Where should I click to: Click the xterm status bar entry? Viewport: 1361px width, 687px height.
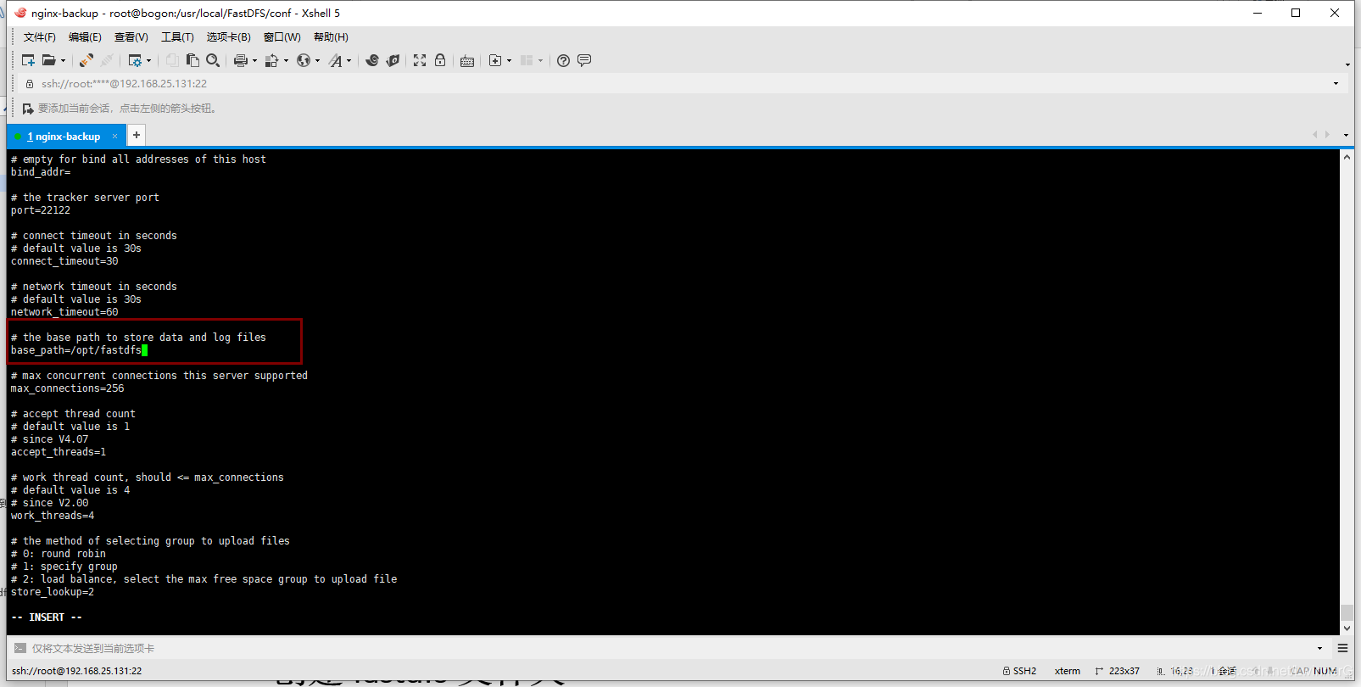coord(1068,671)
